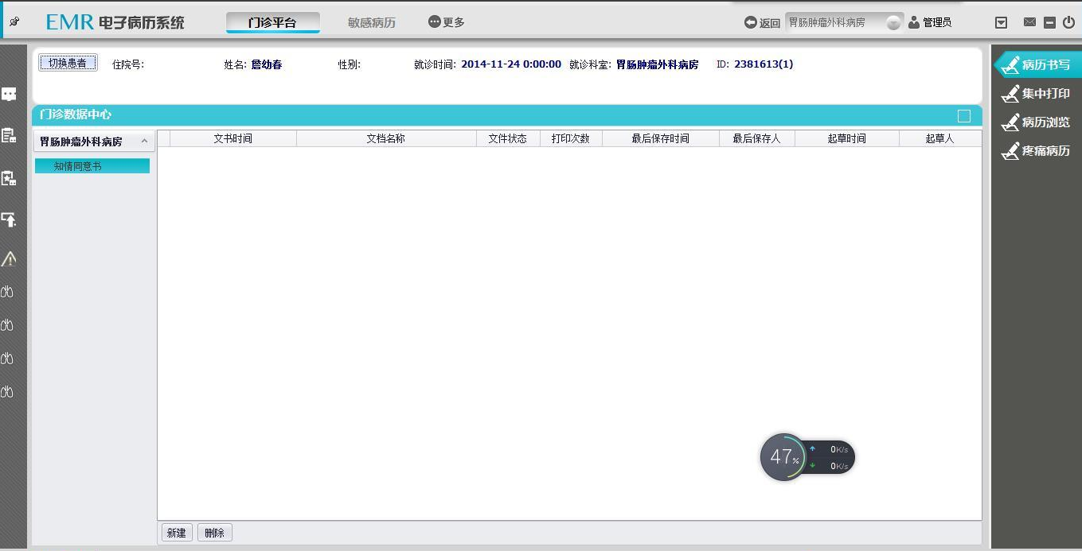Viewport: 1082px width, 551px height.
Task: Open the mail envelope icon in top bar
Action: click(1029, 22)
